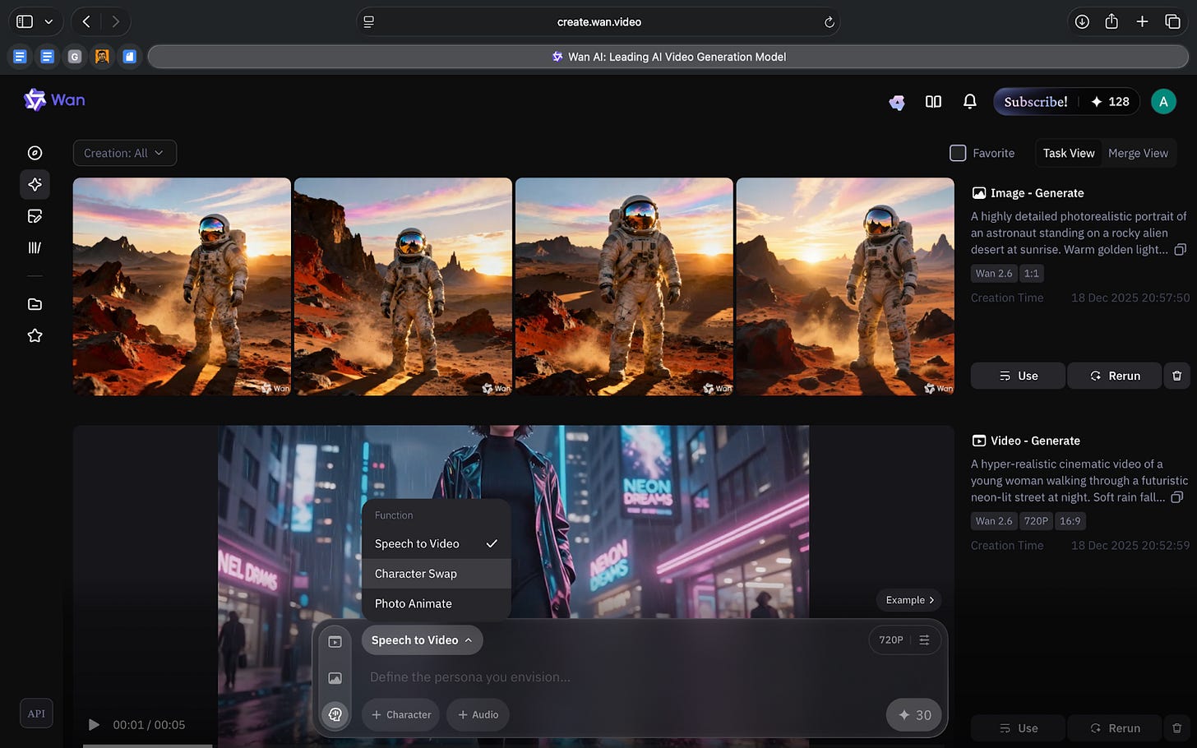Expand the Creation: All dropdown
This screenshot has width=1197, height=748.
[124, 153]
